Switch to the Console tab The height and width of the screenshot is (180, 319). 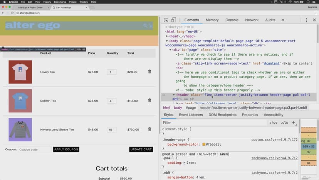pos(232,20)
